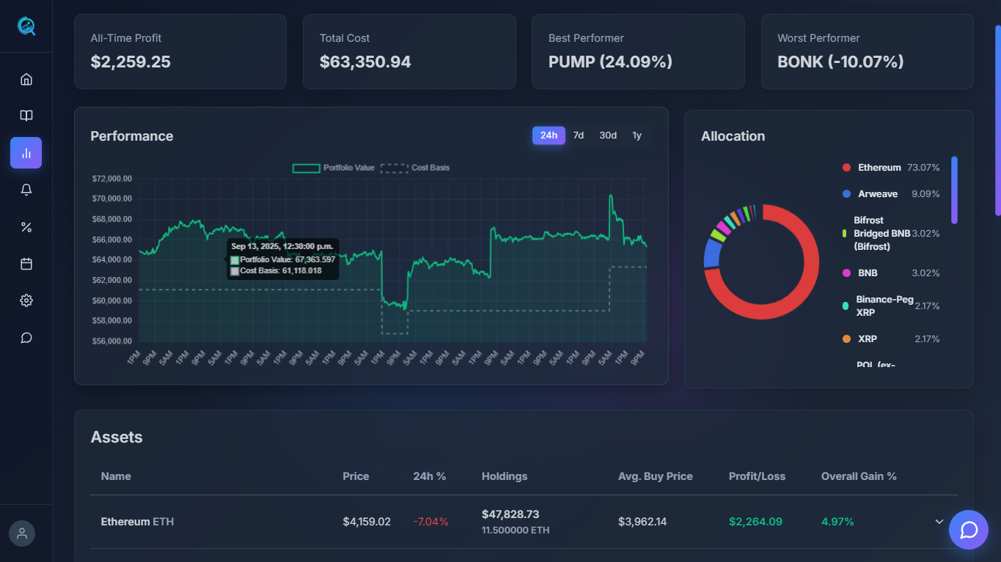Click the app logo icon in sidebar
The width and height of the screenshot is (1001, 562).
(26, 26)
